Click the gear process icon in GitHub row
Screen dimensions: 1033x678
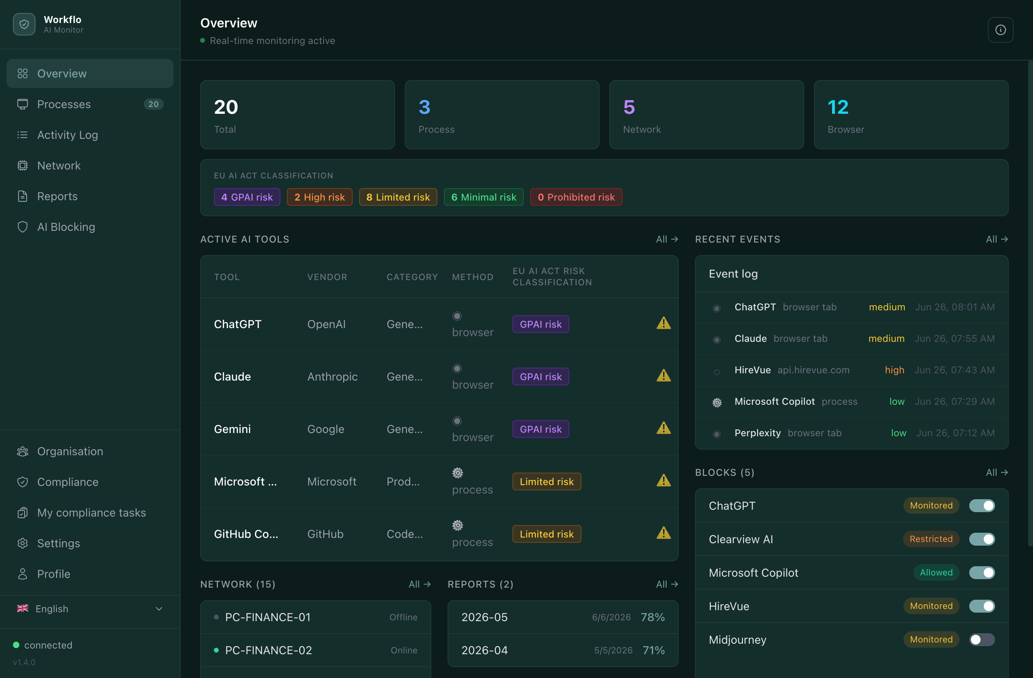(x=458, y=525)
